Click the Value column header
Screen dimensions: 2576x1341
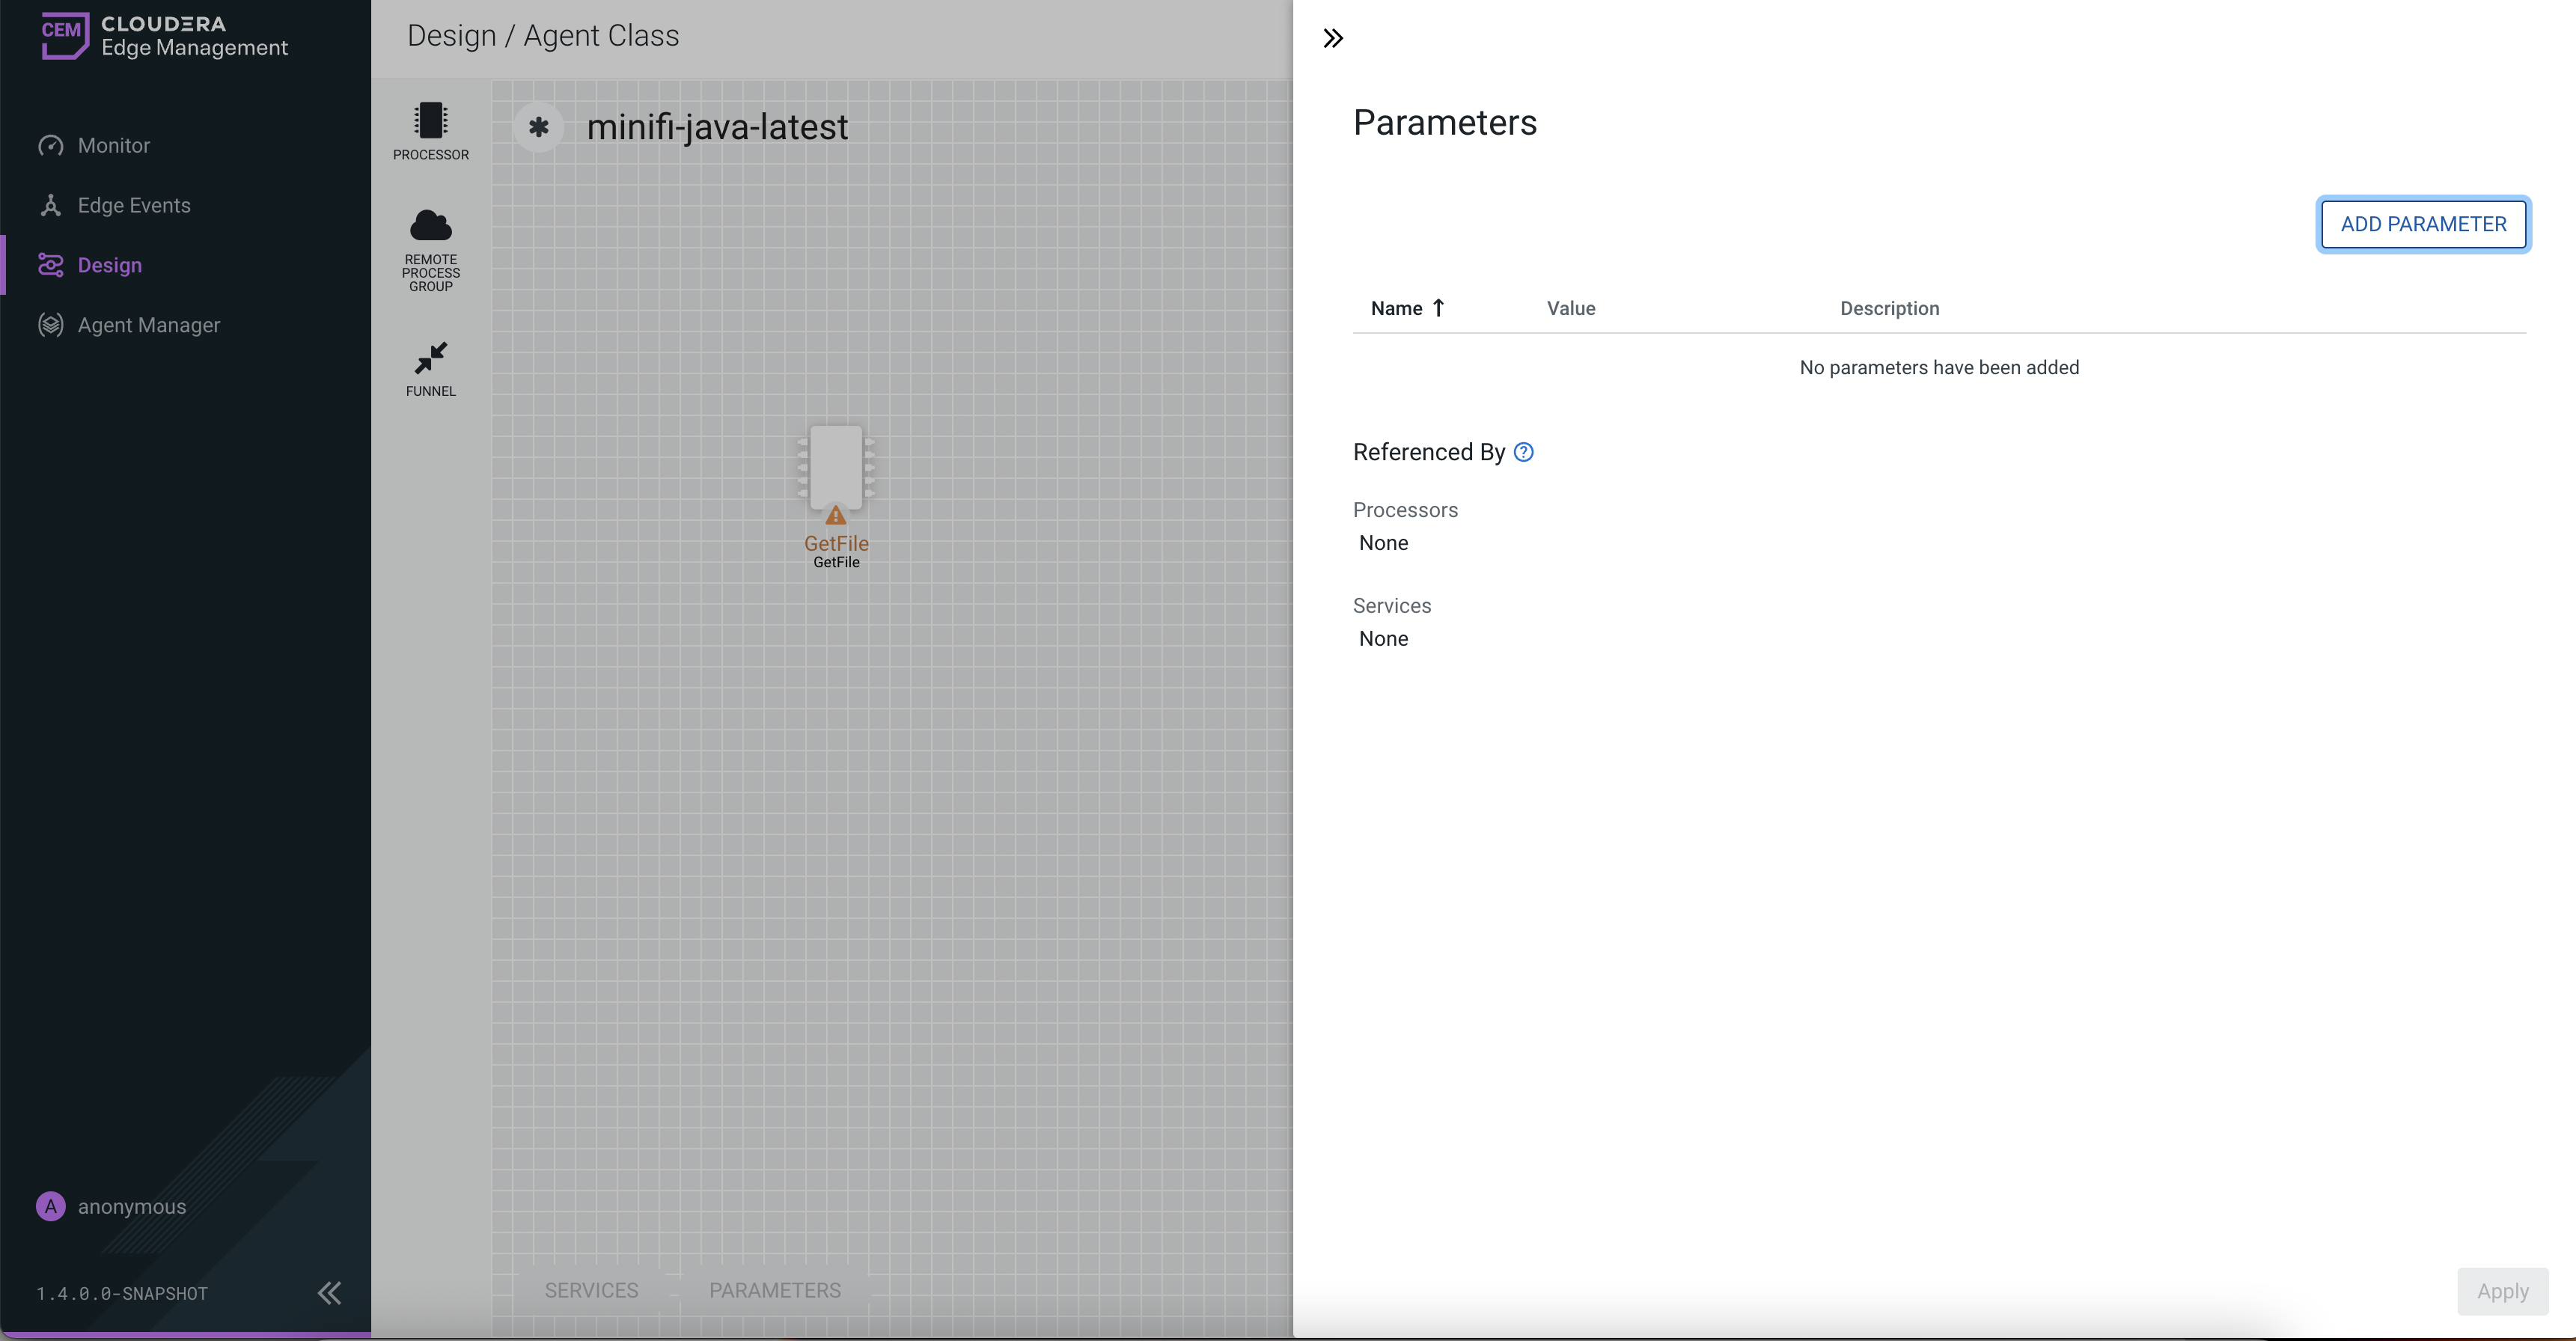(1570, 308)
